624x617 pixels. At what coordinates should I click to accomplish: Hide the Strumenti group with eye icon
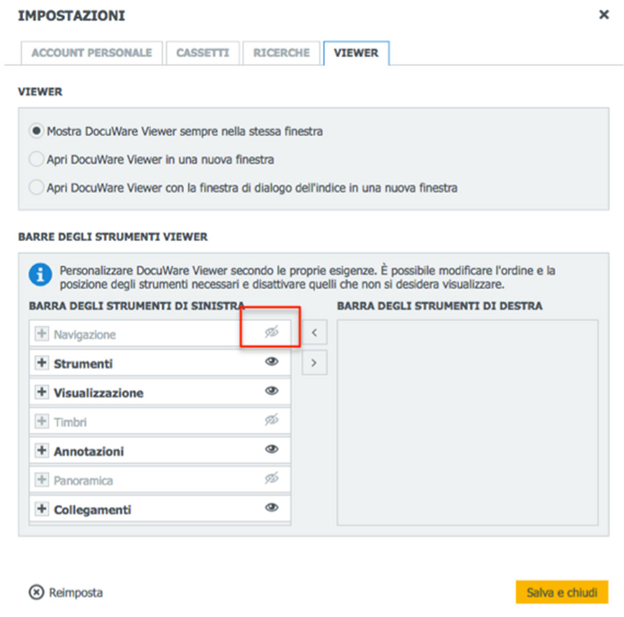pyautogui.click(x=272, y=361)
